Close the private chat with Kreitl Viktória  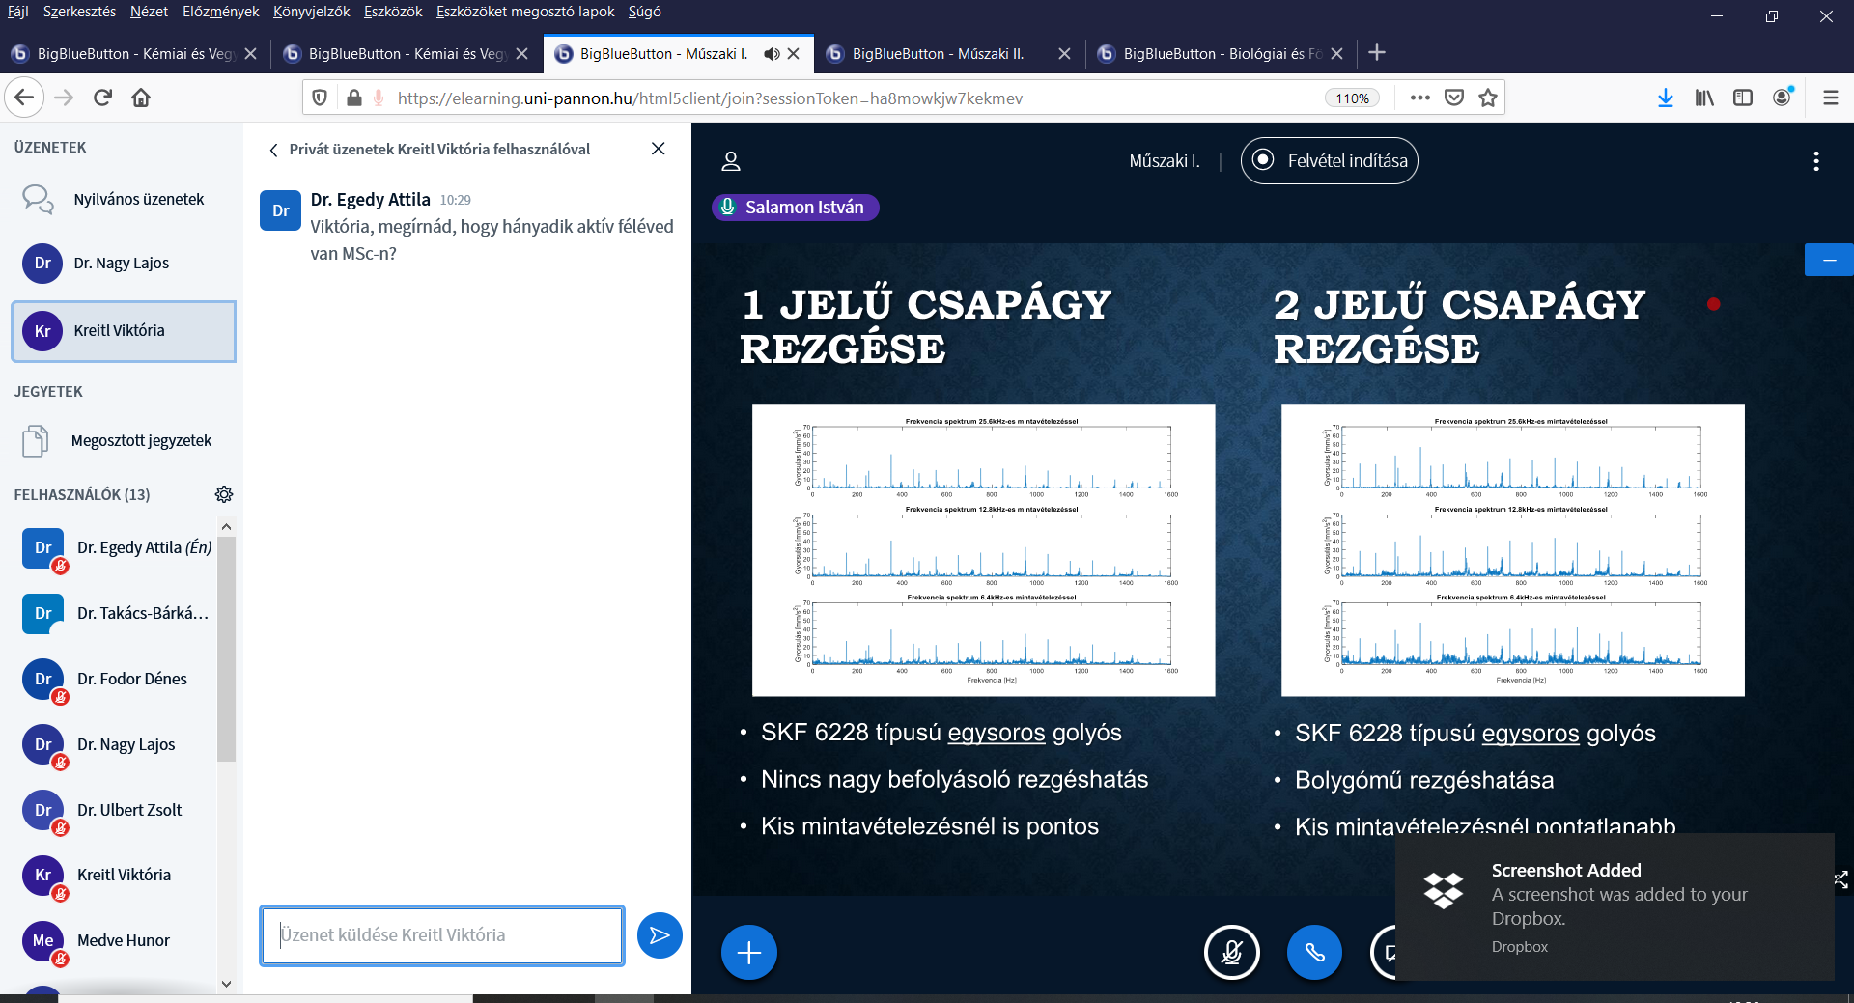[658, 149]
